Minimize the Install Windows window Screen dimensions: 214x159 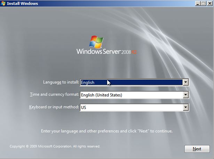pyautogui.click(x=198, y=3)
